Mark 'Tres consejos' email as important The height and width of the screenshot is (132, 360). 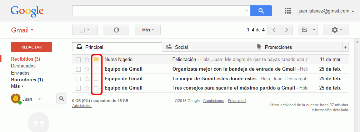(x=96, y=88)
